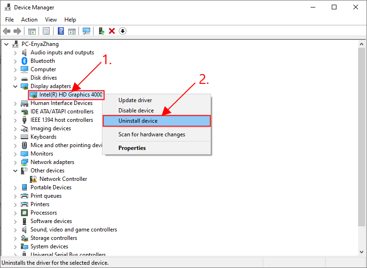This screenshot has width=367, height=268.
Task: Click the Processors category icon
Action: click(24, 213)
